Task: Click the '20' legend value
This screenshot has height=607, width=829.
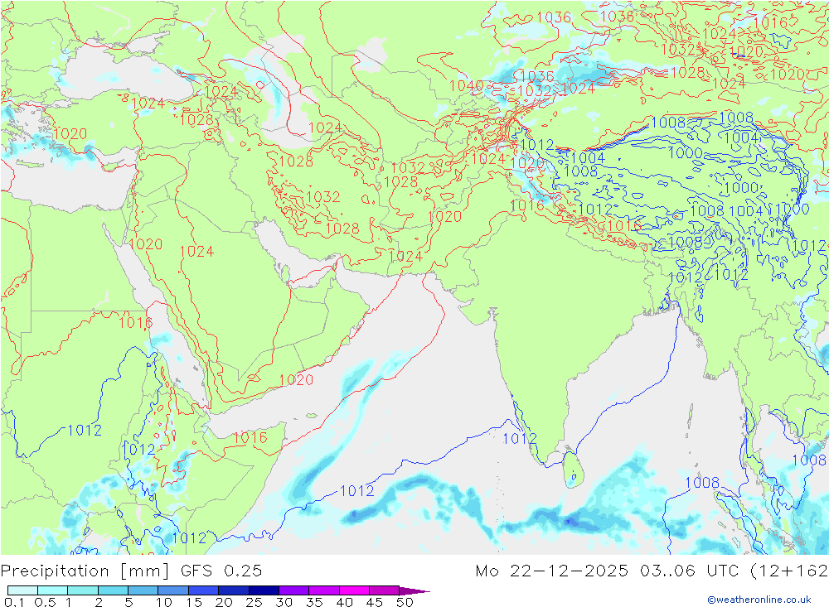Action: (224, 602)
